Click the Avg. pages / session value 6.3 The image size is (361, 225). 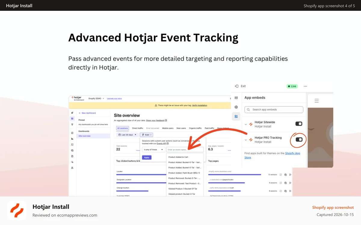pyautogui.click(x=211, y=149)
